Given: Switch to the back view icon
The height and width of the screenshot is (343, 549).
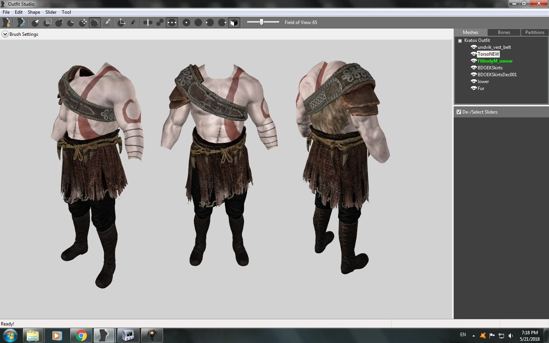Looking at the screenshot, I should tap(198, 22).
